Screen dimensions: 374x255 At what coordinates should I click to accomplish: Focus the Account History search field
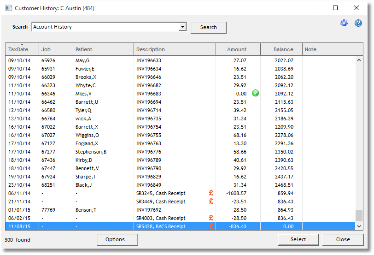coord(105,27)
